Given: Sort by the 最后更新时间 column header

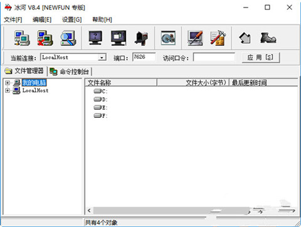Looking at the screenshot, I should (x=263, y=83).
